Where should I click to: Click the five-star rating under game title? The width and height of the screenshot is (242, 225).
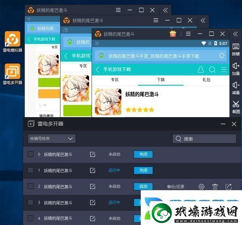tap(140, 110)
